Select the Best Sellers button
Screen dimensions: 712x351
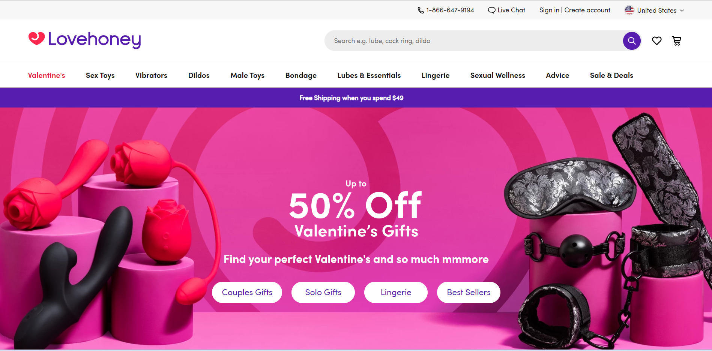pos(469,292)
